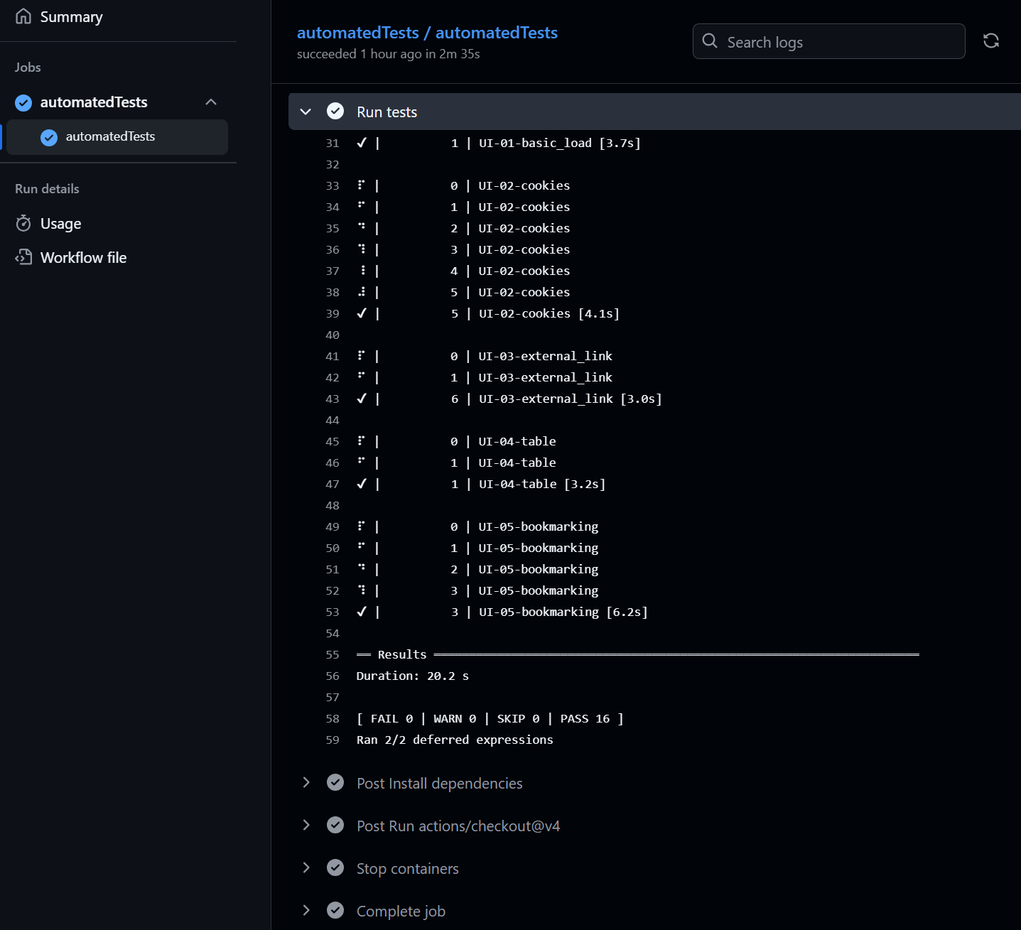Click log line number 43

coord(333,399)
